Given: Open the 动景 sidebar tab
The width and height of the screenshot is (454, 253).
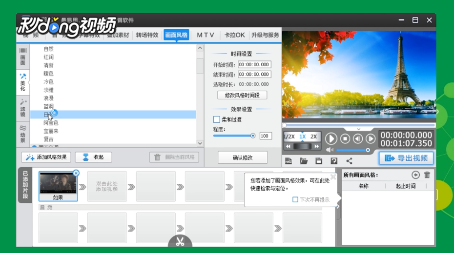Looking at the screenshot, I should [x=23, y=134].
